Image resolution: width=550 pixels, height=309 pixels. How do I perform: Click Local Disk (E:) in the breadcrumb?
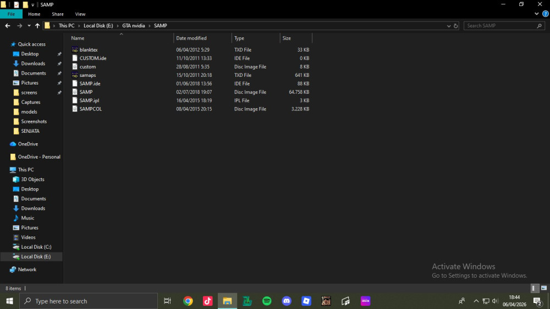pos(98,26)
